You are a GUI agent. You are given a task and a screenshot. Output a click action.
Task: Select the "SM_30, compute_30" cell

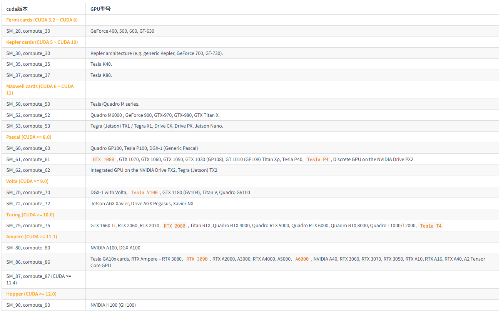click(x=43, y=53)
